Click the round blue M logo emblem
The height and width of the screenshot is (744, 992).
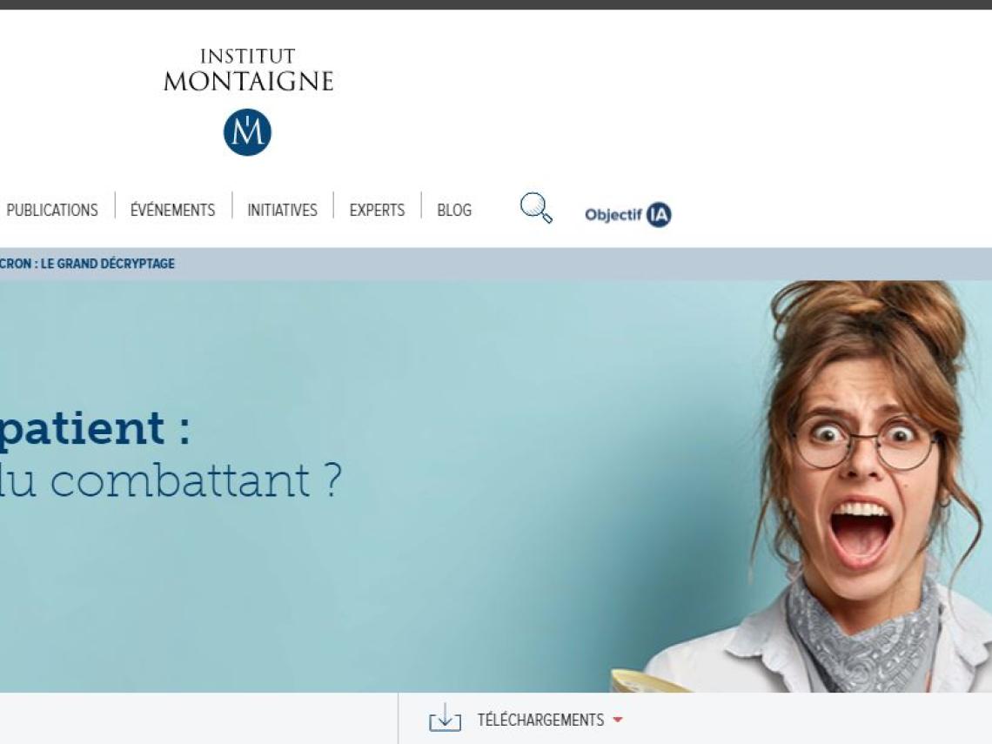click(247, 132)
